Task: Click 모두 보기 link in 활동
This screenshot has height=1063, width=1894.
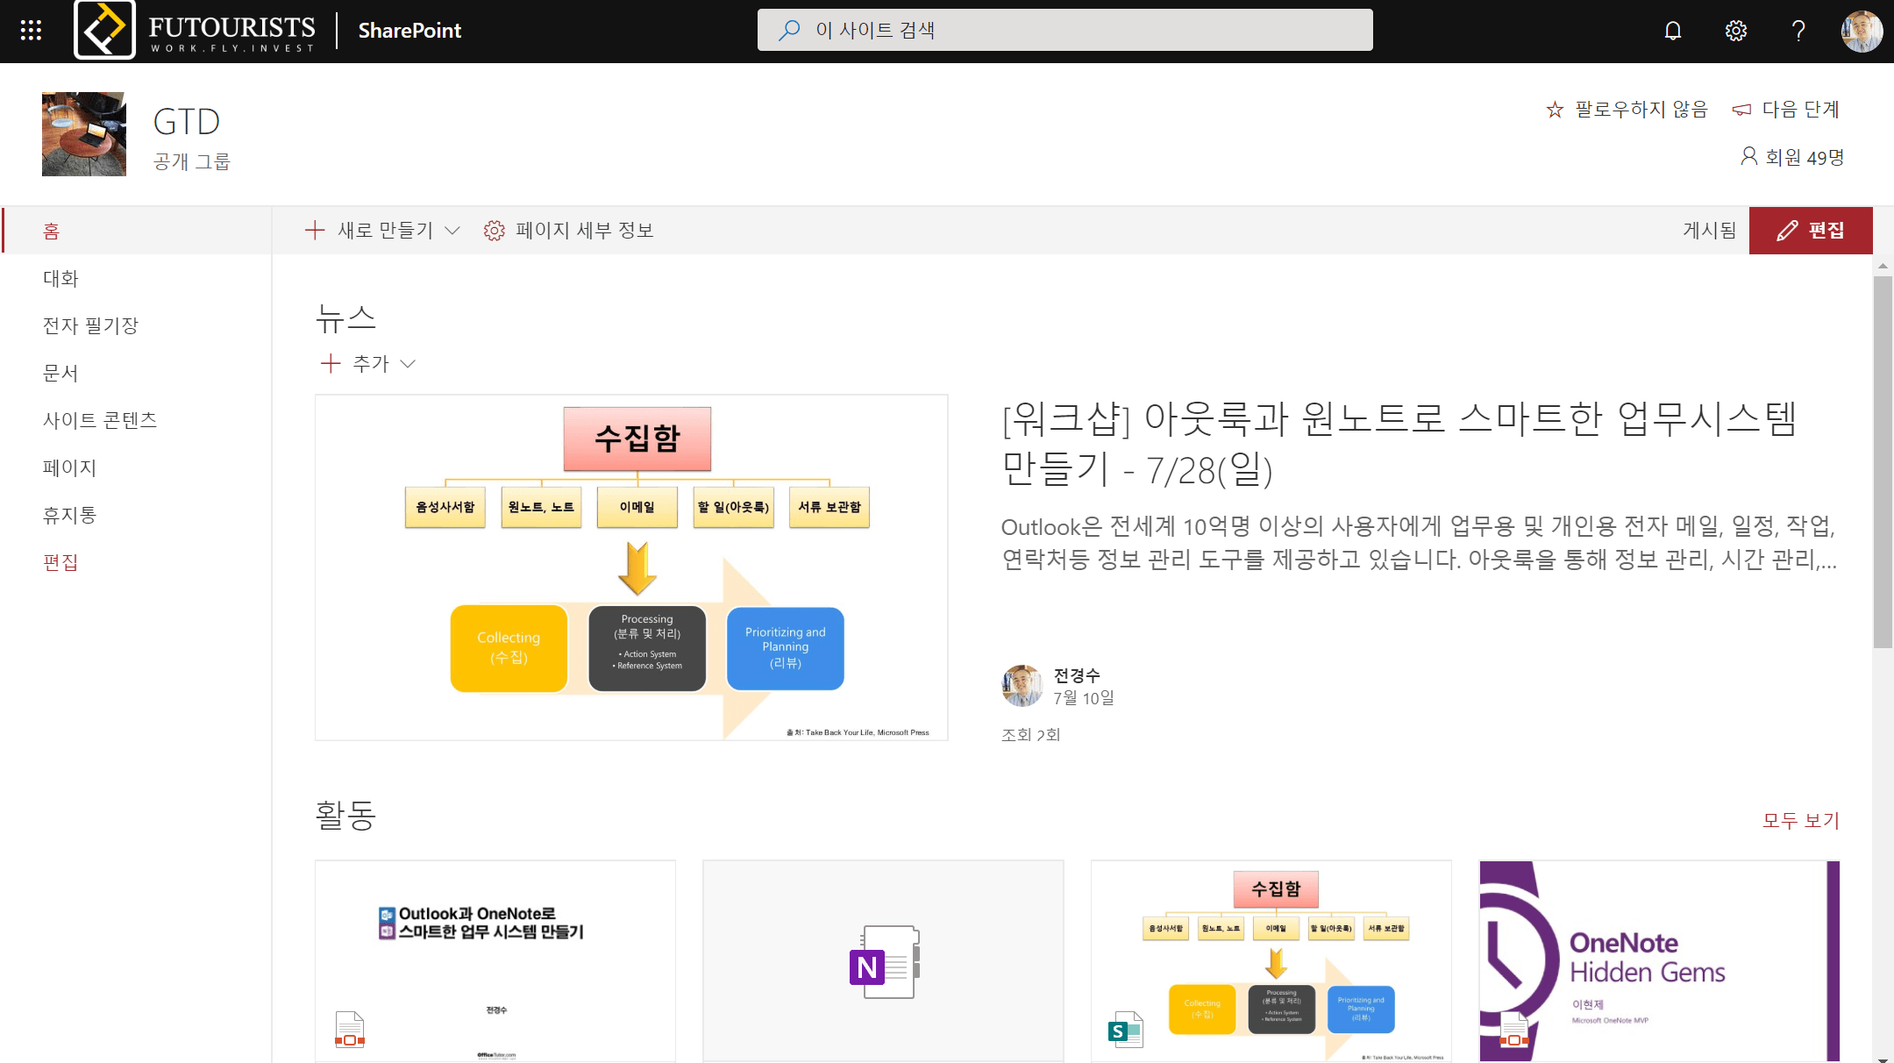Action: click(x=1800, y=820)
